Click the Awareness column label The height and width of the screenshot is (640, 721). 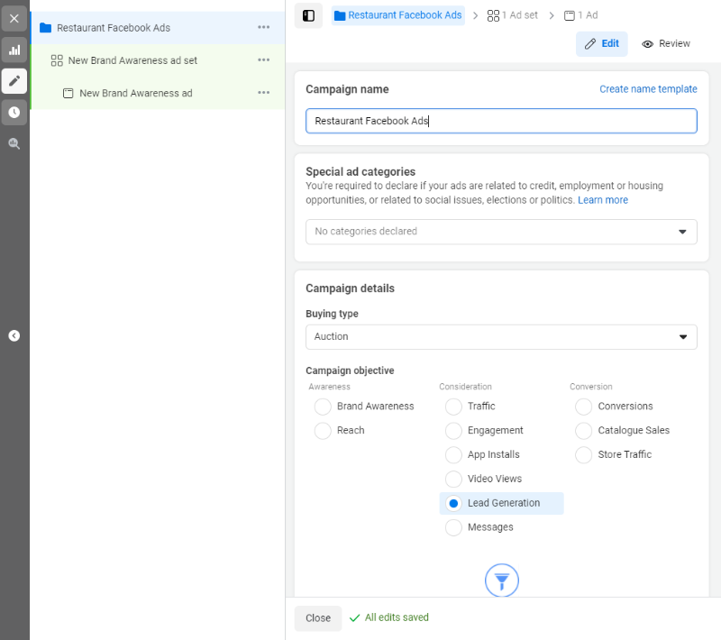coord(330,387)
